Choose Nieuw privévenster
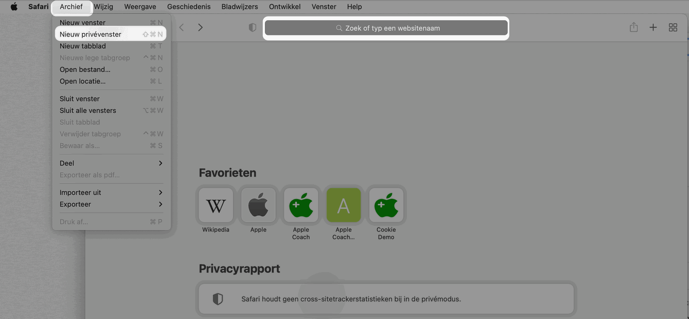The height and width of the screenshot is (319, 689). point(111,34)
